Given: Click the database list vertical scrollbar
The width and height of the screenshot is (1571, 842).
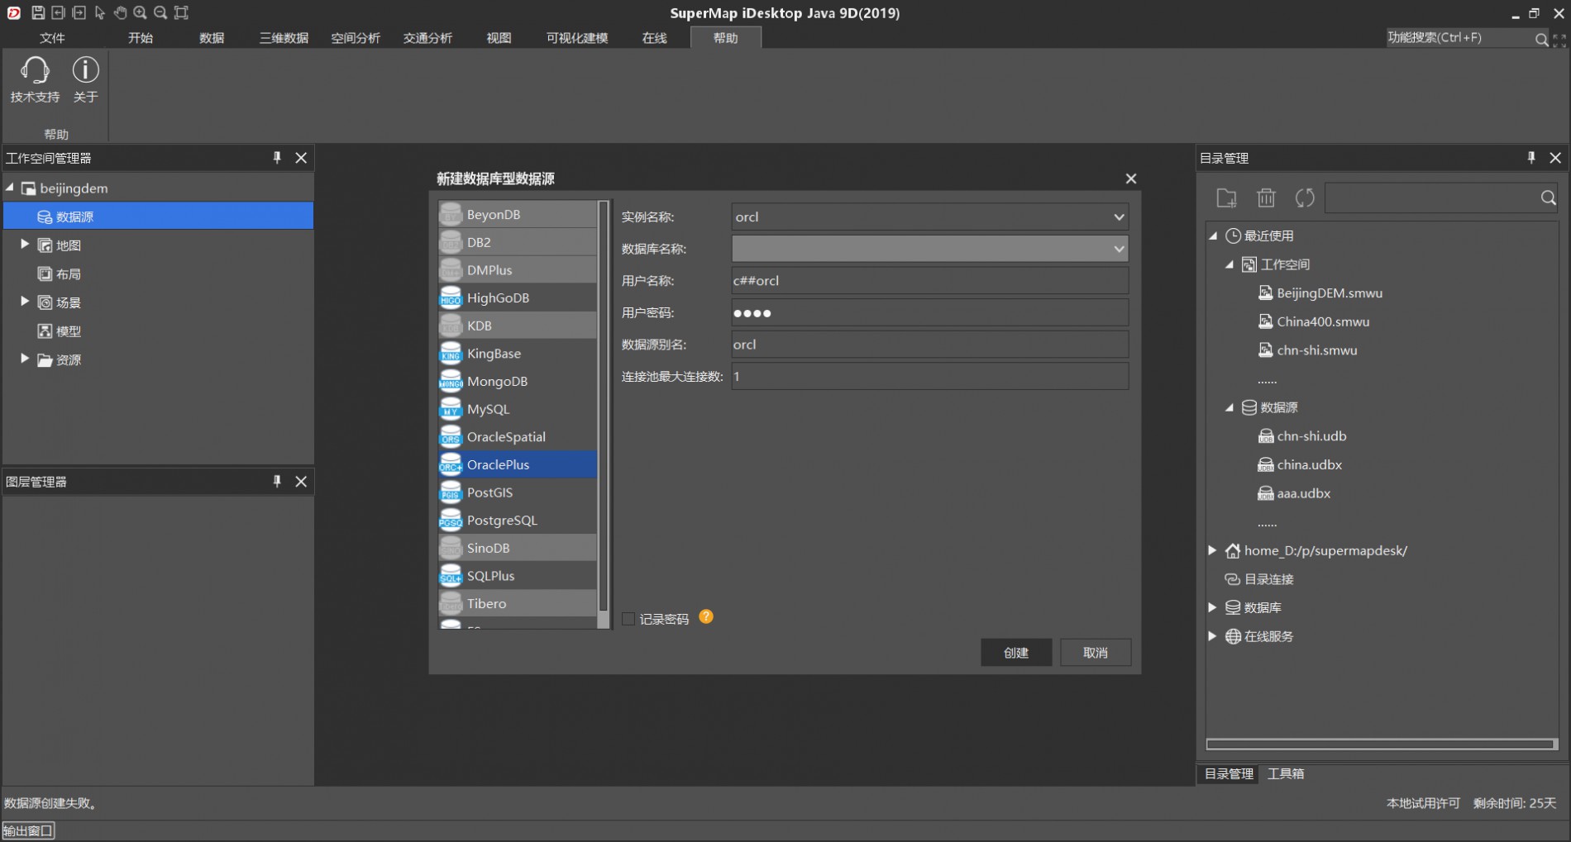Looking at the screenshot, I should (x=604, y=405).
